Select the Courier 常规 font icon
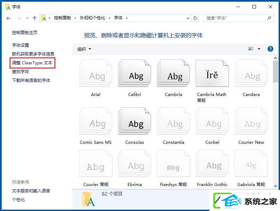This screenshot has height=211, width=280. coord(96,163)
